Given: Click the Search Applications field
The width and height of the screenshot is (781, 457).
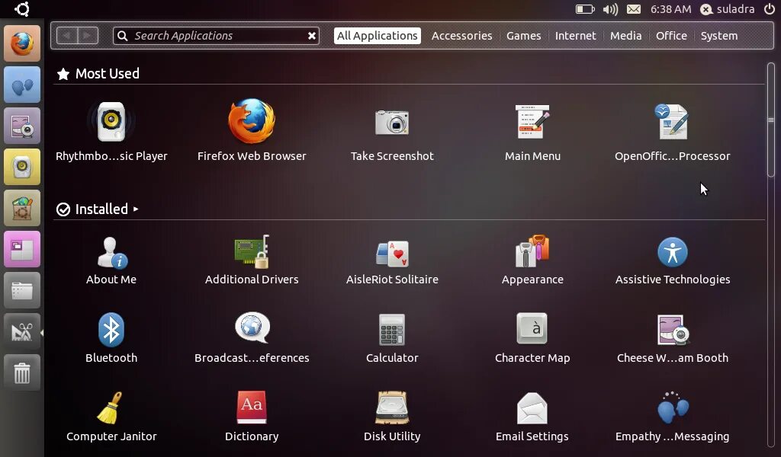Looking at the screenshot, I should tap(216, 36).
